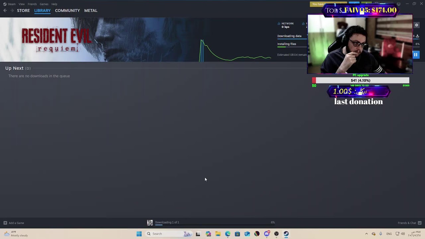Open File Explorer from taskbar

218,234
